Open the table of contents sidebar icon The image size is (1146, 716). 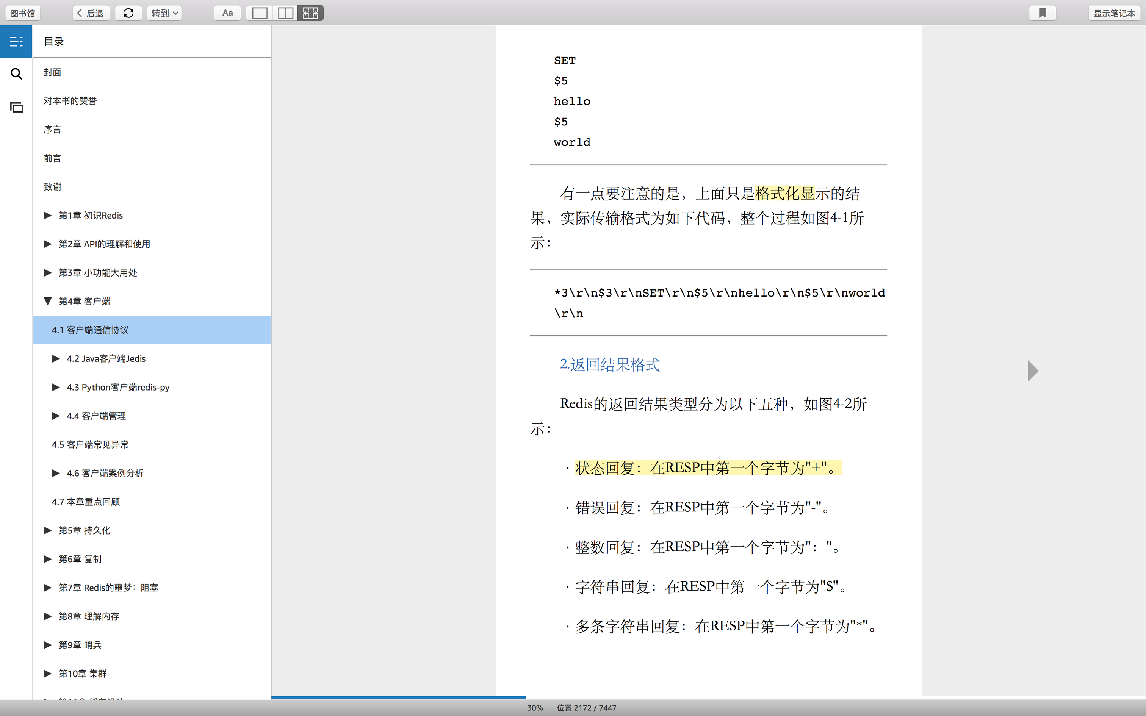tap(16, 42)
